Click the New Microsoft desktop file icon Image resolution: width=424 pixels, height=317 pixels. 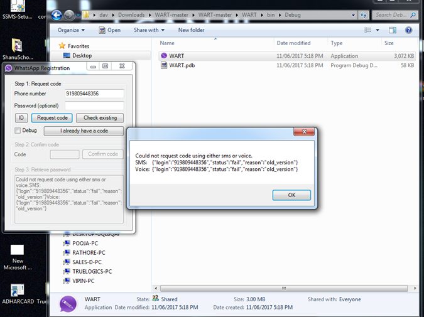17,250
